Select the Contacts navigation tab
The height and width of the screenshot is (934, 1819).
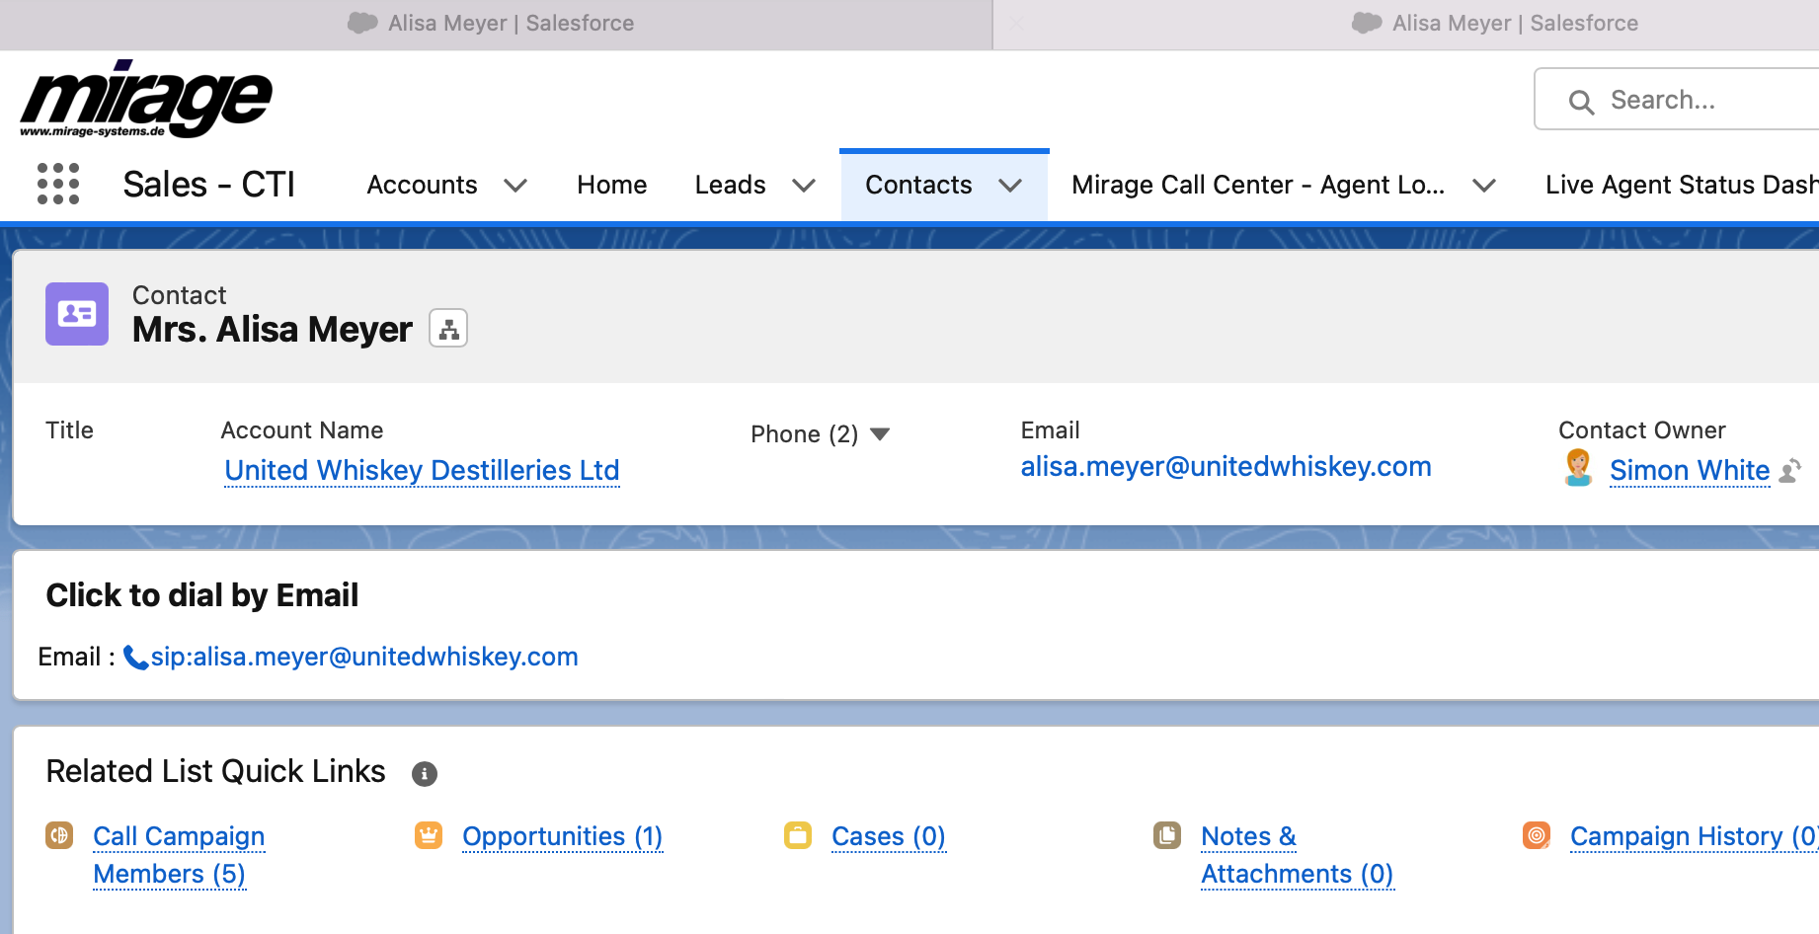(x=919, y=185)
